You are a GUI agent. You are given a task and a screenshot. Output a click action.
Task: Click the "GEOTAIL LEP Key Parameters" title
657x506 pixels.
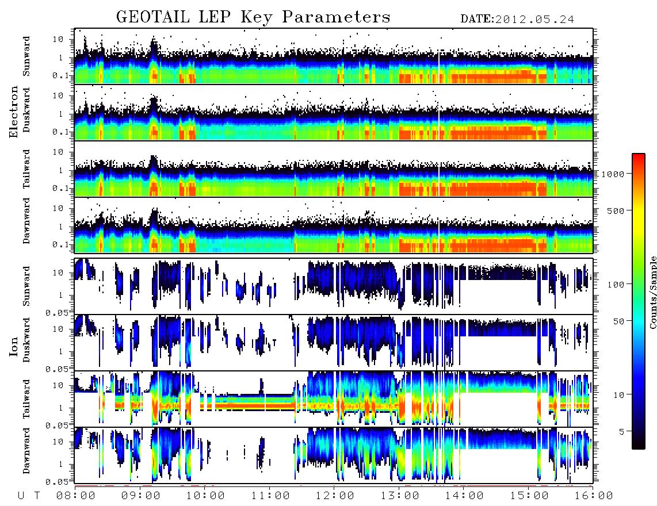pyautogui.click(x=253, y=17)
